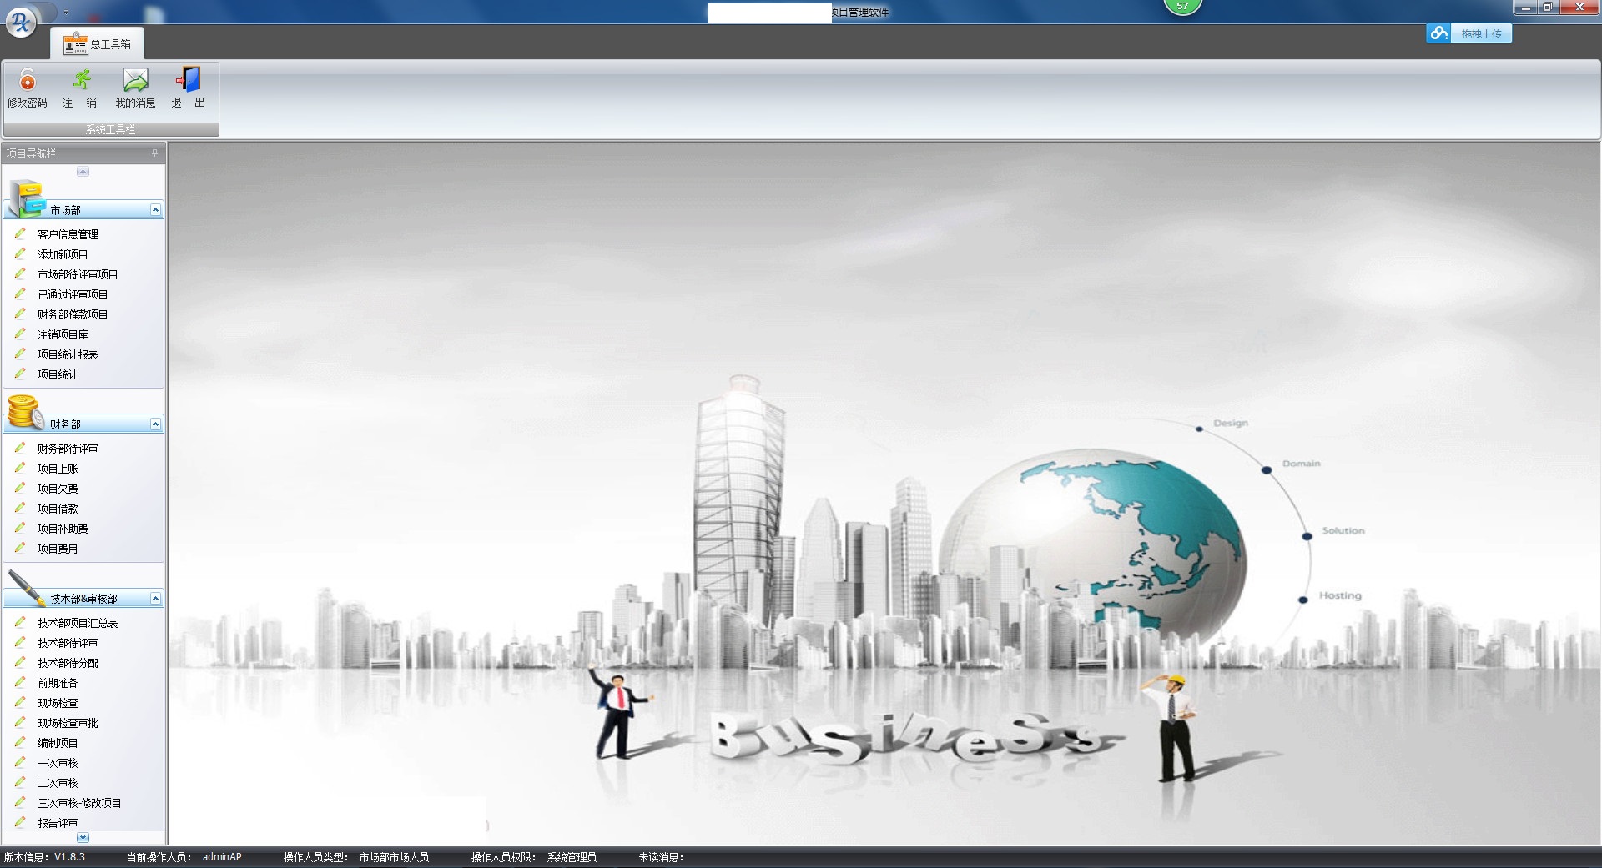Click the 修改密码 lock icon
Viewport: 1602px width, 868px height.
28,81
